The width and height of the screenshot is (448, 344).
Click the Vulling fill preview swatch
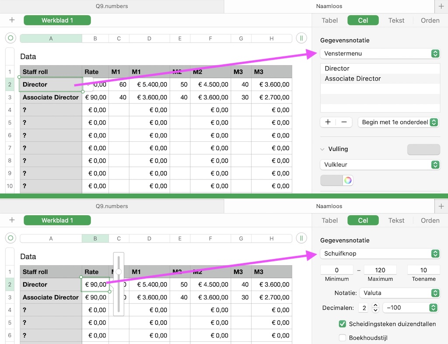[x=423, y=149]
